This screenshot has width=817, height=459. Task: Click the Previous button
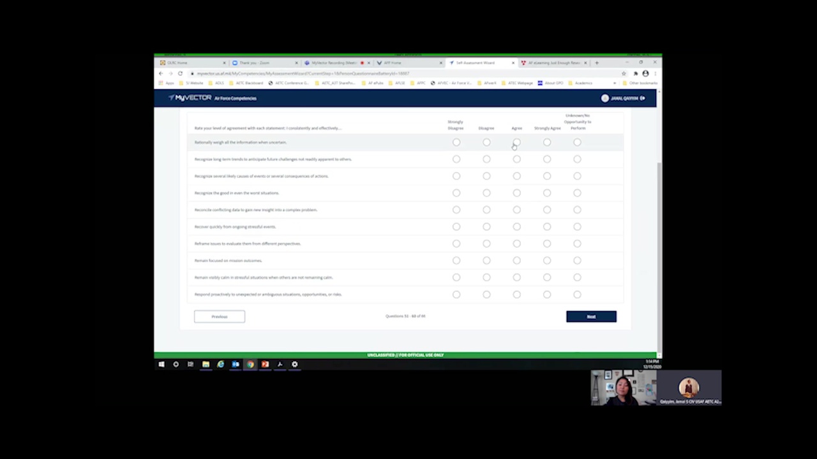click(219, 317)
